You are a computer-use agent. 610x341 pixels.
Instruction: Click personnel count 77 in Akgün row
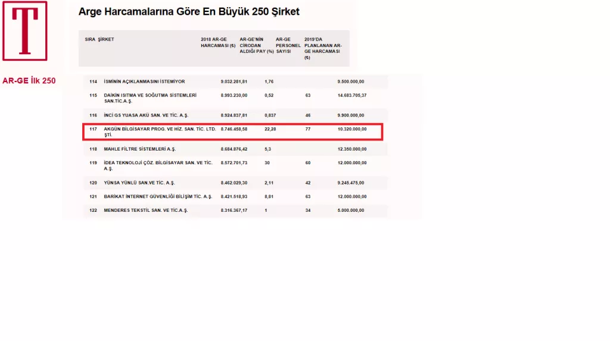[308, 129]
